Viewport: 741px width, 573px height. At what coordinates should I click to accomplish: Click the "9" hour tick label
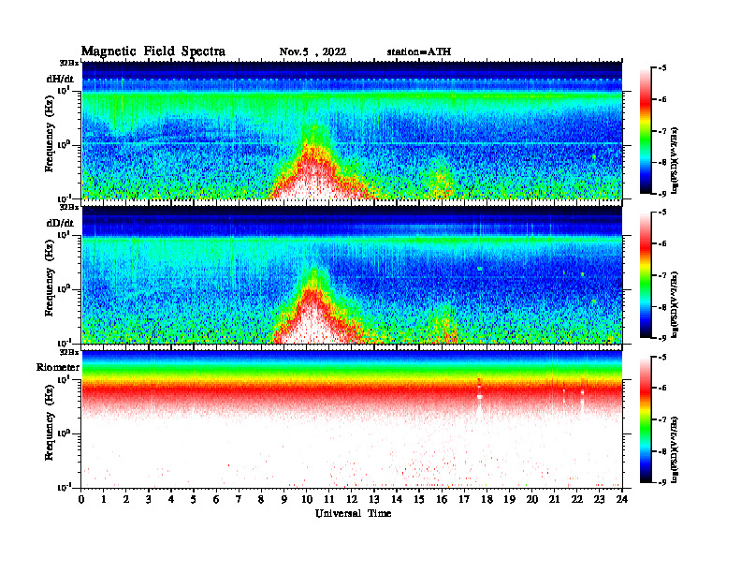284,499
